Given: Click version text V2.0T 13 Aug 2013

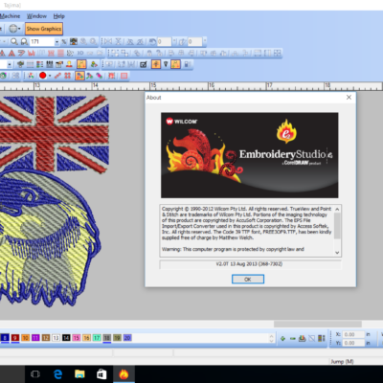Looking at the screenshot, I should point(249,264).
